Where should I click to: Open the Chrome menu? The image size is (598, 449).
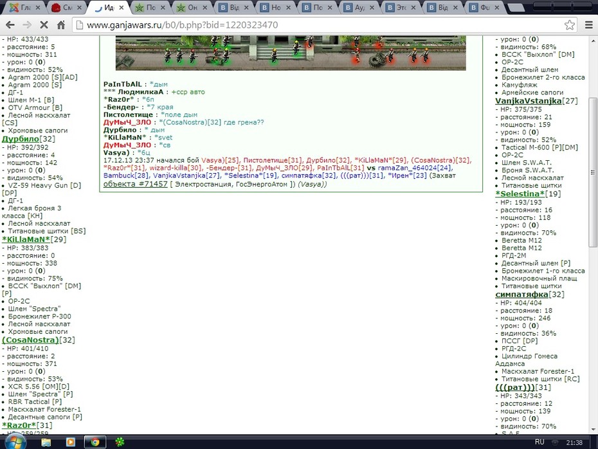589,25
